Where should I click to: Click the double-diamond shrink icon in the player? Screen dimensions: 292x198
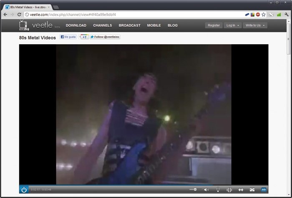pyautogui.click(x=241, y=190)
